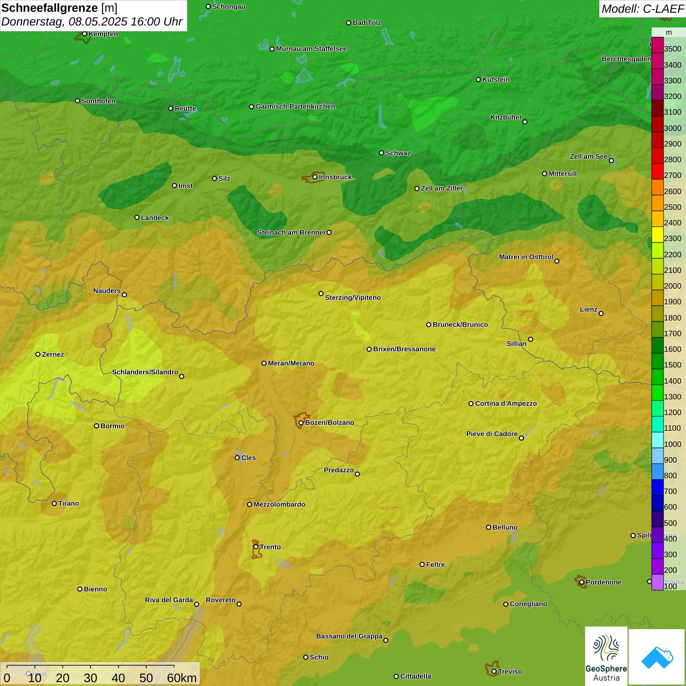Click the Trento city marker dot

pos(256,547)
